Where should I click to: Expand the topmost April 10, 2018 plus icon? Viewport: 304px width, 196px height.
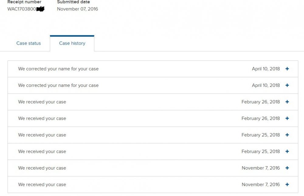[x=287, y=69]
